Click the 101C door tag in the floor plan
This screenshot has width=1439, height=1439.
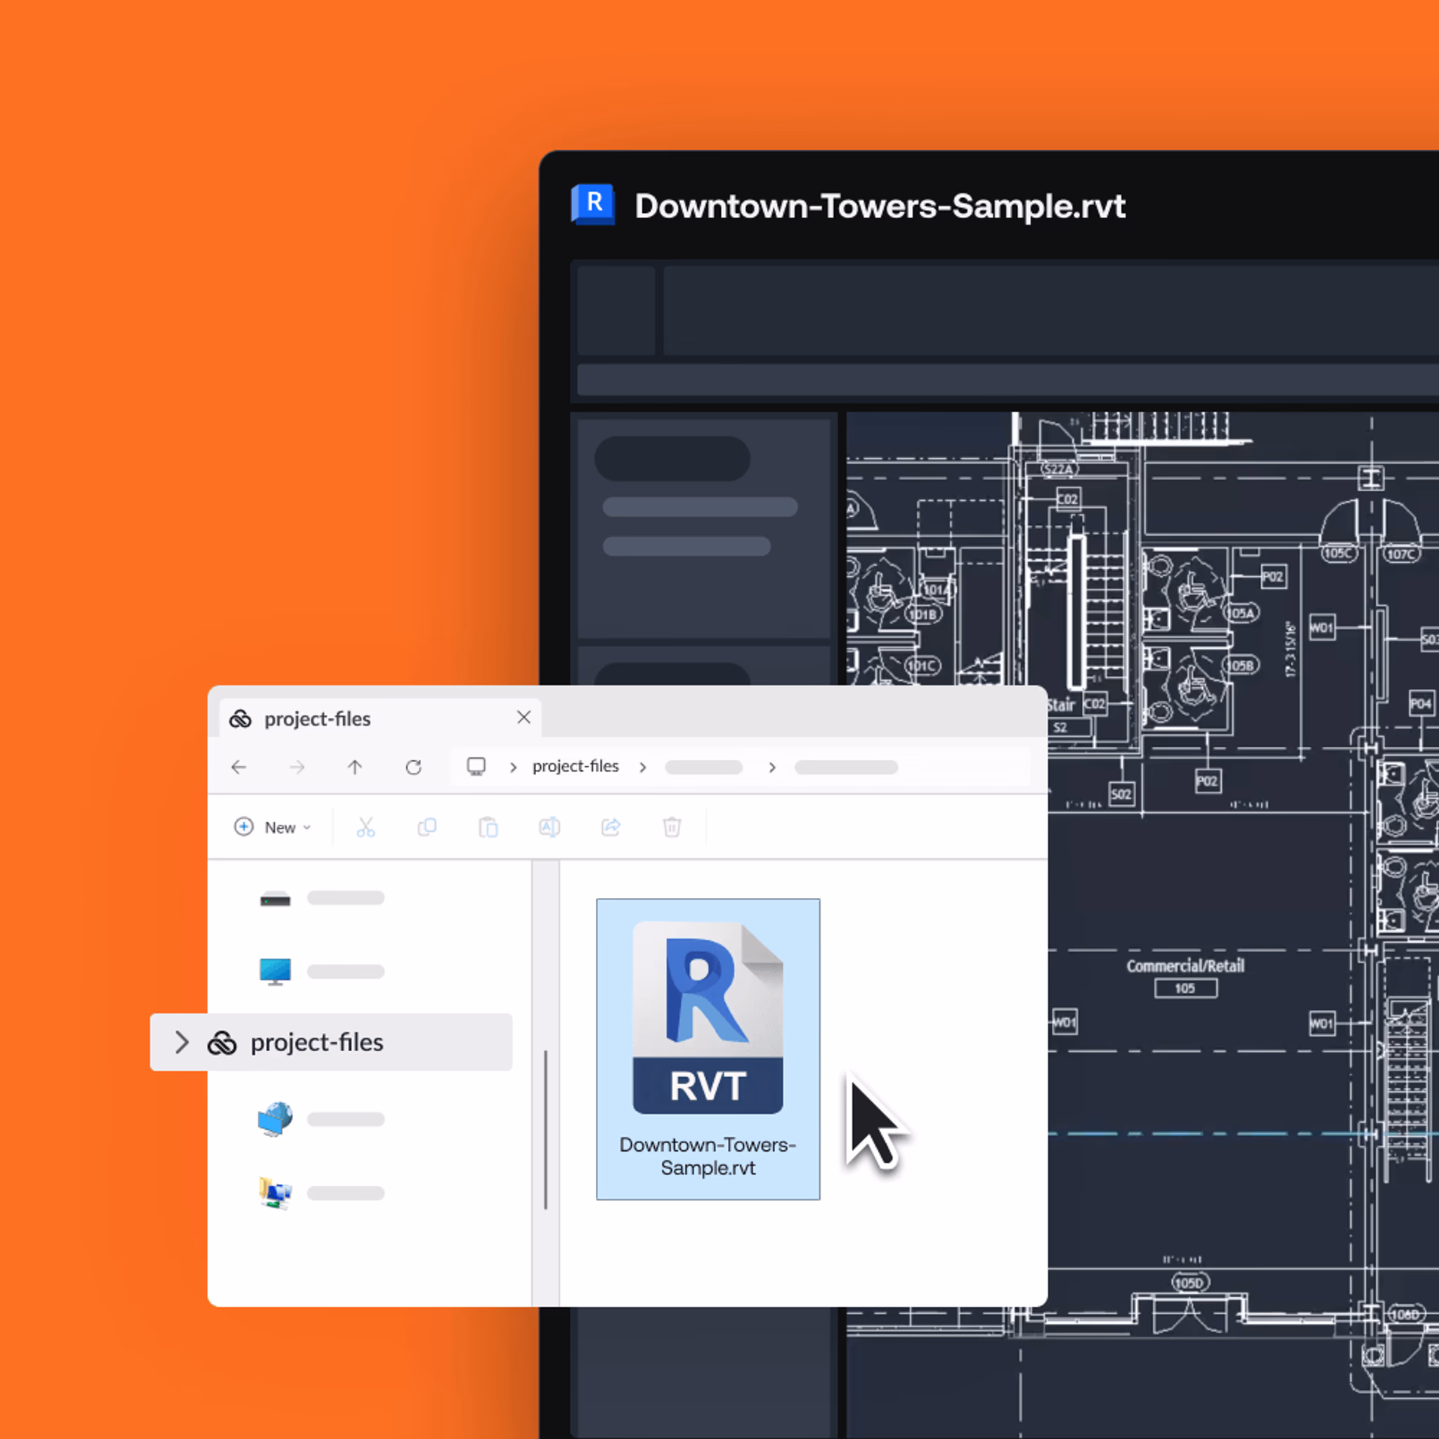[923, 666]
